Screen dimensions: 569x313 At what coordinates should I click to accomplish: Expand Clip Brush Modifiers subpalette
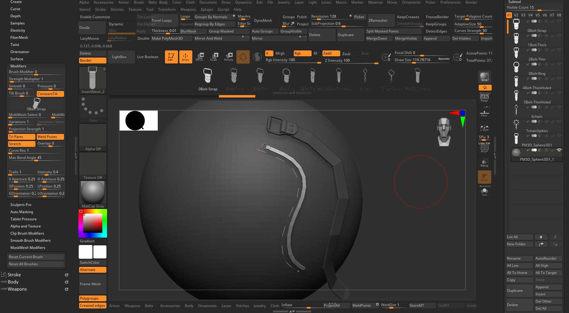27,233
